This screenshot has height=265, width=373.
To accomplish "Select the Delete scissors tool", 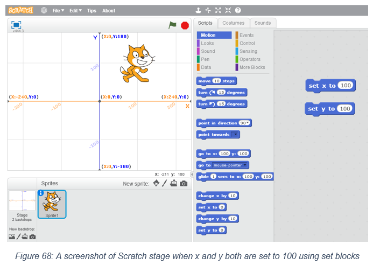I will [x=208, y=10].
